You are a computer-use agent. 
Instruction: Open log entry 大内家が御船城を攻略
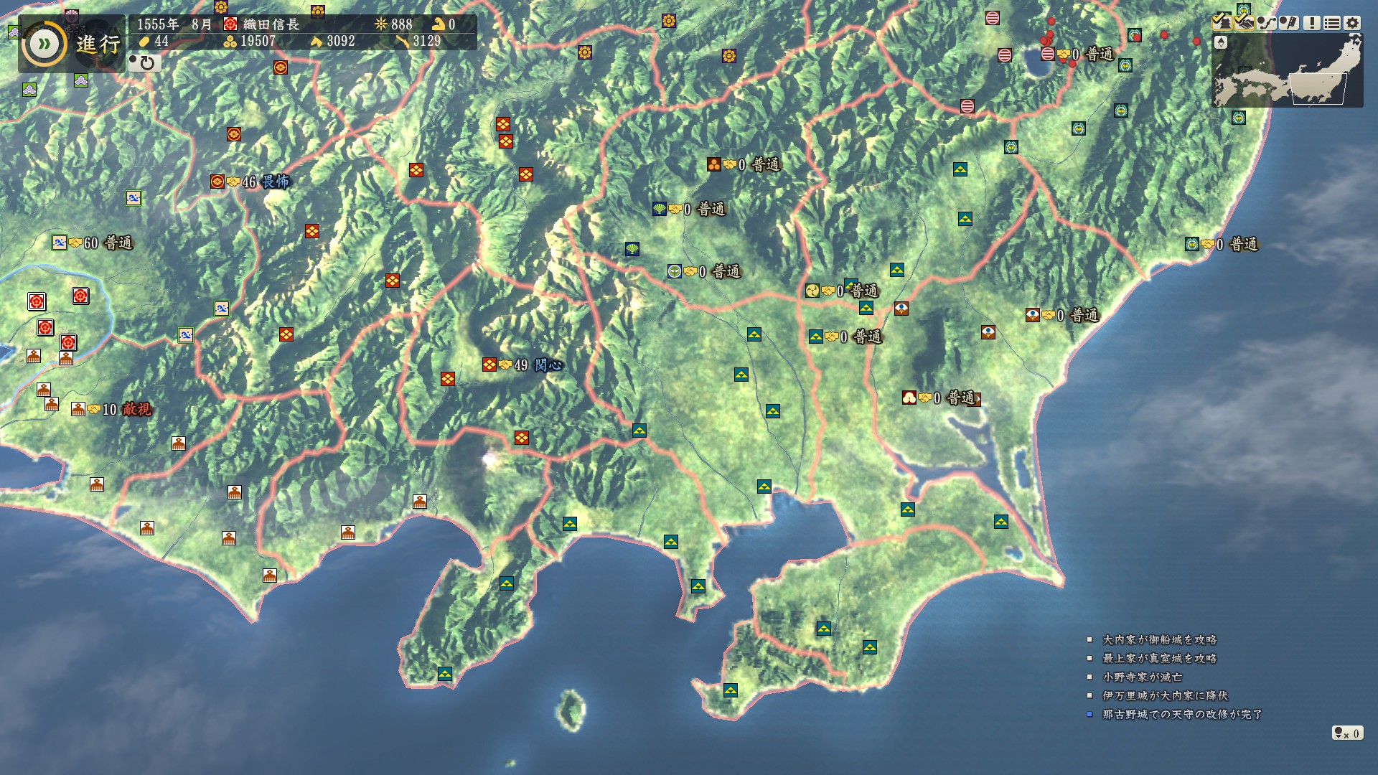1159,639
